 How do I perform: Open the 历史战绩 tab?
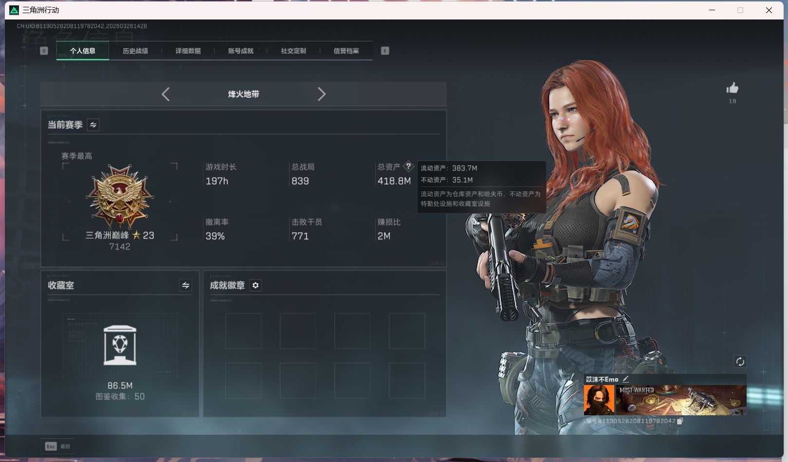[x=135, y=51]
